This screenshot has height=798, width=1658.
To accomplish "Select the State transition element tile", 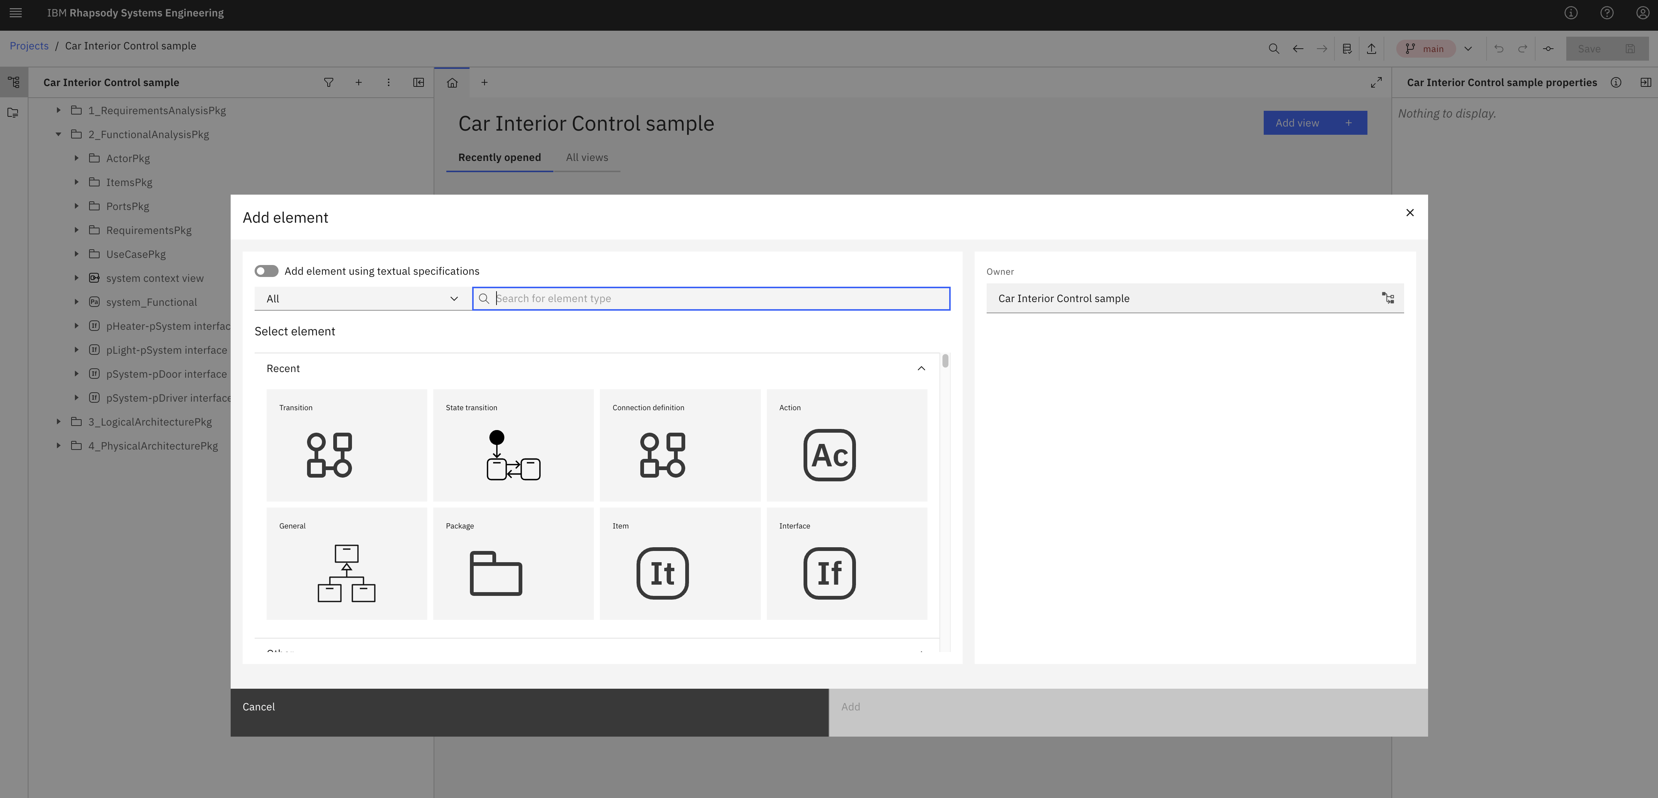I will coord(513,445).
